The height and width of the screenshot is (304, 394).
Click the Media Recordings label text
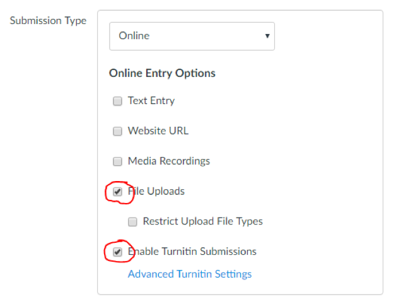point(169,161)
